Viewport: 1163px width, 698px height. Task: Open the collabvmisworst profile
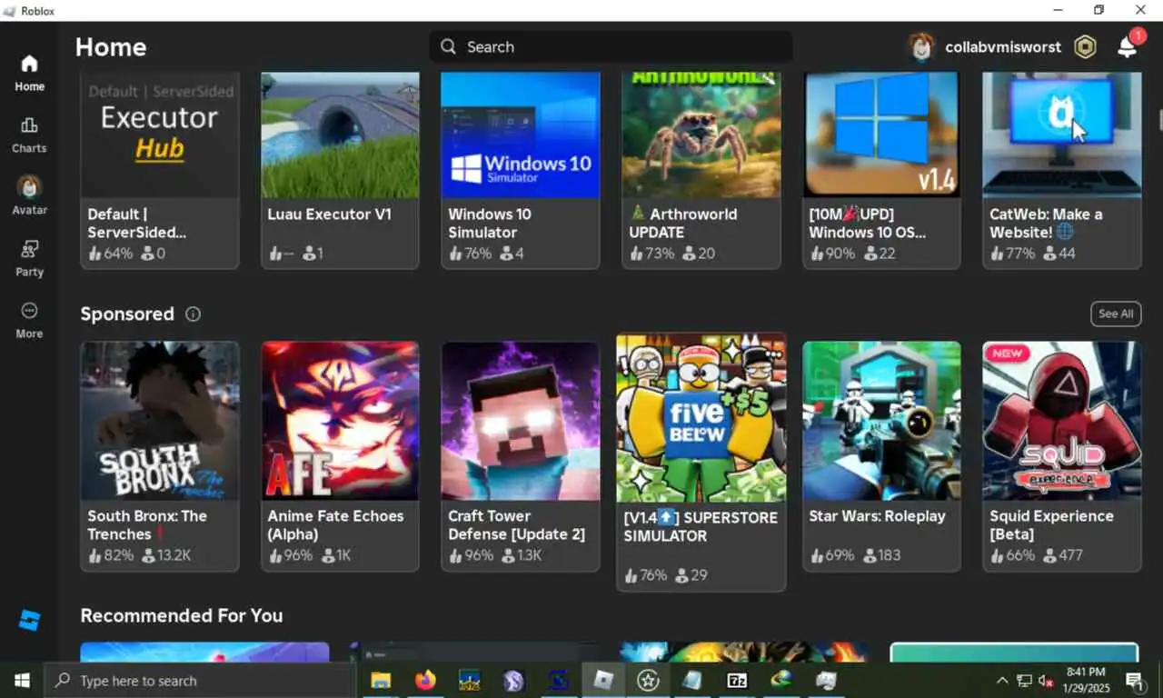[984, 47]
